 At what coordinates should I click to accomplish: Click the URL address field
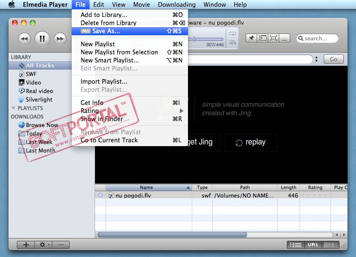pos(250,59)
